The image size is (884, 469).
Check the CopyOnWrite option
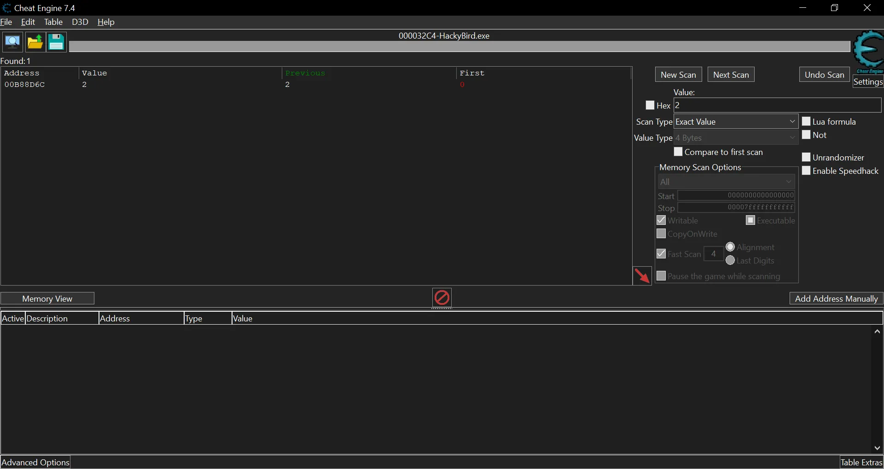[661, 234]
